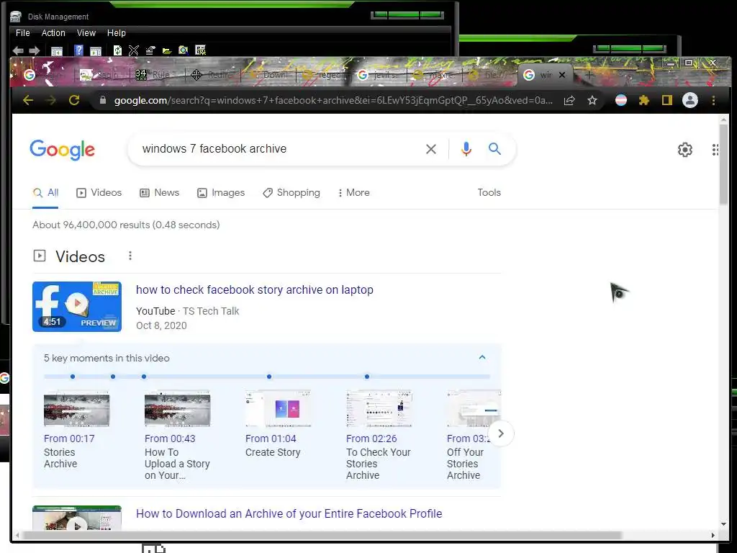Click the Disk Management Delete X icon
The width and height of the screenshot is (737, 553).
point(134,50)
